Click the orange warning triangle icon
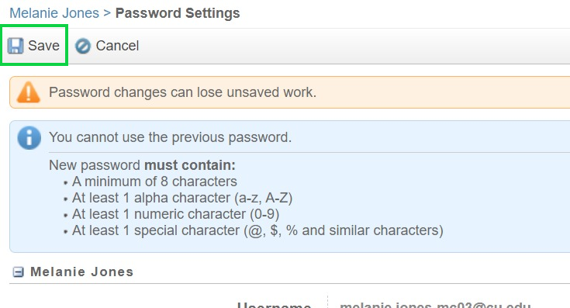 (x=29, y=92)
